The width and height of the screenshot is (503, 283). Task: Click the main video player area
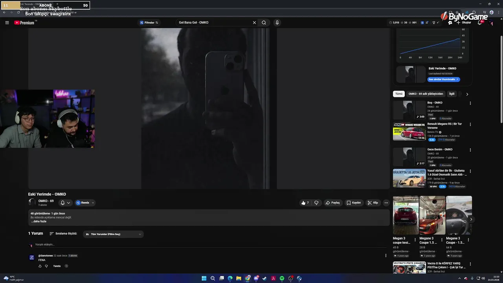pos(209,108)
